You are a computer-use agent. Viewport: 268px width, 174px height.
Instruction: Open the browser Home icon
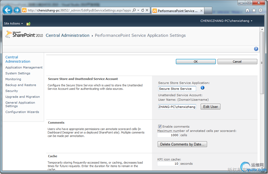[247, 10]
